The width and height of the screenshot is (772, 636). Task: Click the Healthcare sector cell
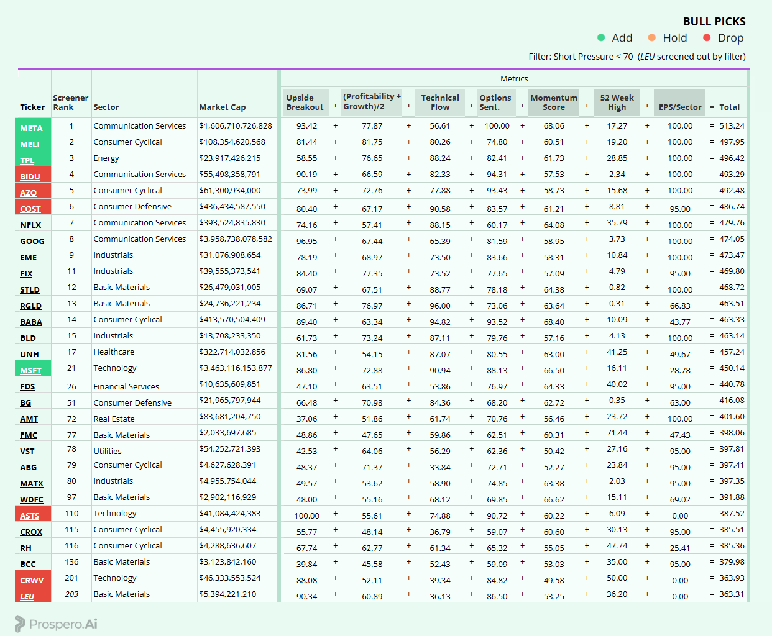point(114,352)
